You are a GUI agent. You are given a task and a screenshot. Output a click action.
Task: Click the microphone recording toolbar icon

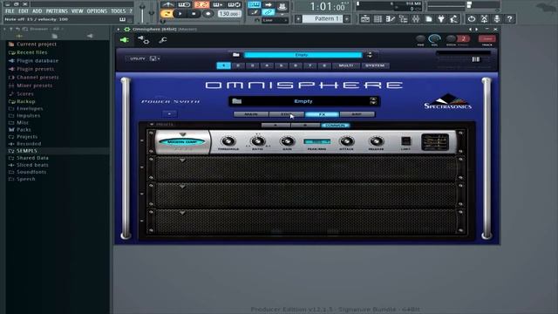(497, 19)
